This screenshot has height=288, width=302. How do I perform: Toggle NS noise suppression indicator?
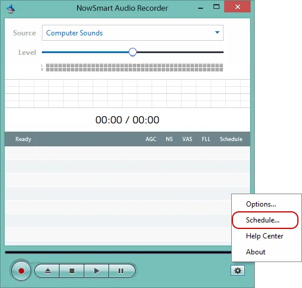tap(169, 139)
